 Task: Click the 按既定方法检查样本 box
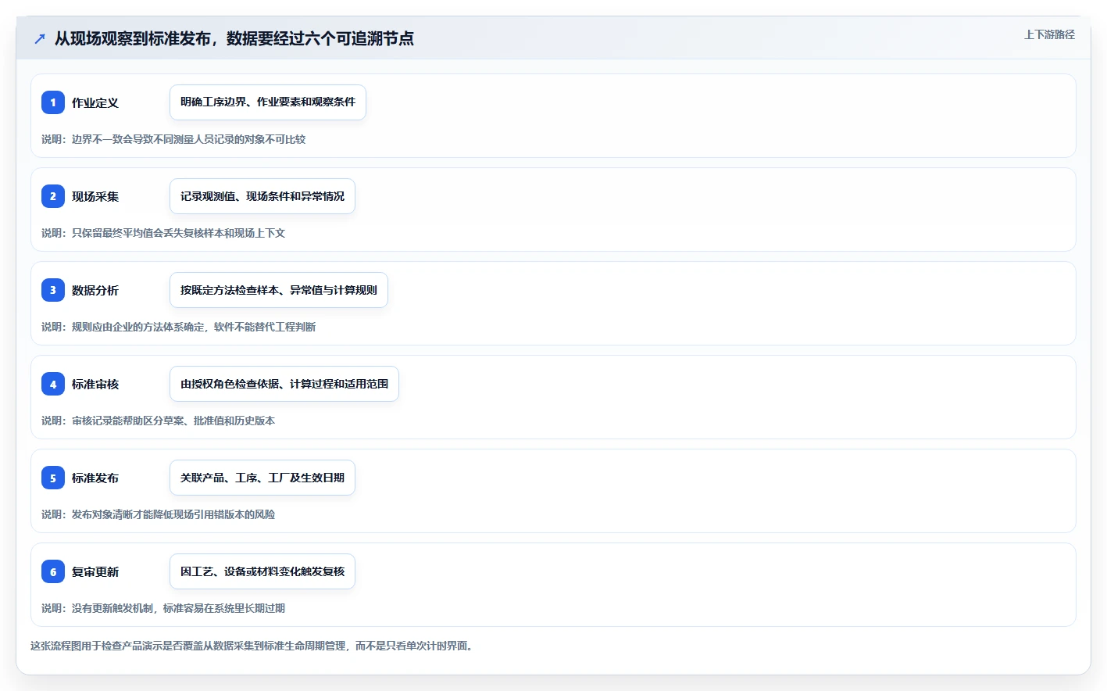[279, 290]
